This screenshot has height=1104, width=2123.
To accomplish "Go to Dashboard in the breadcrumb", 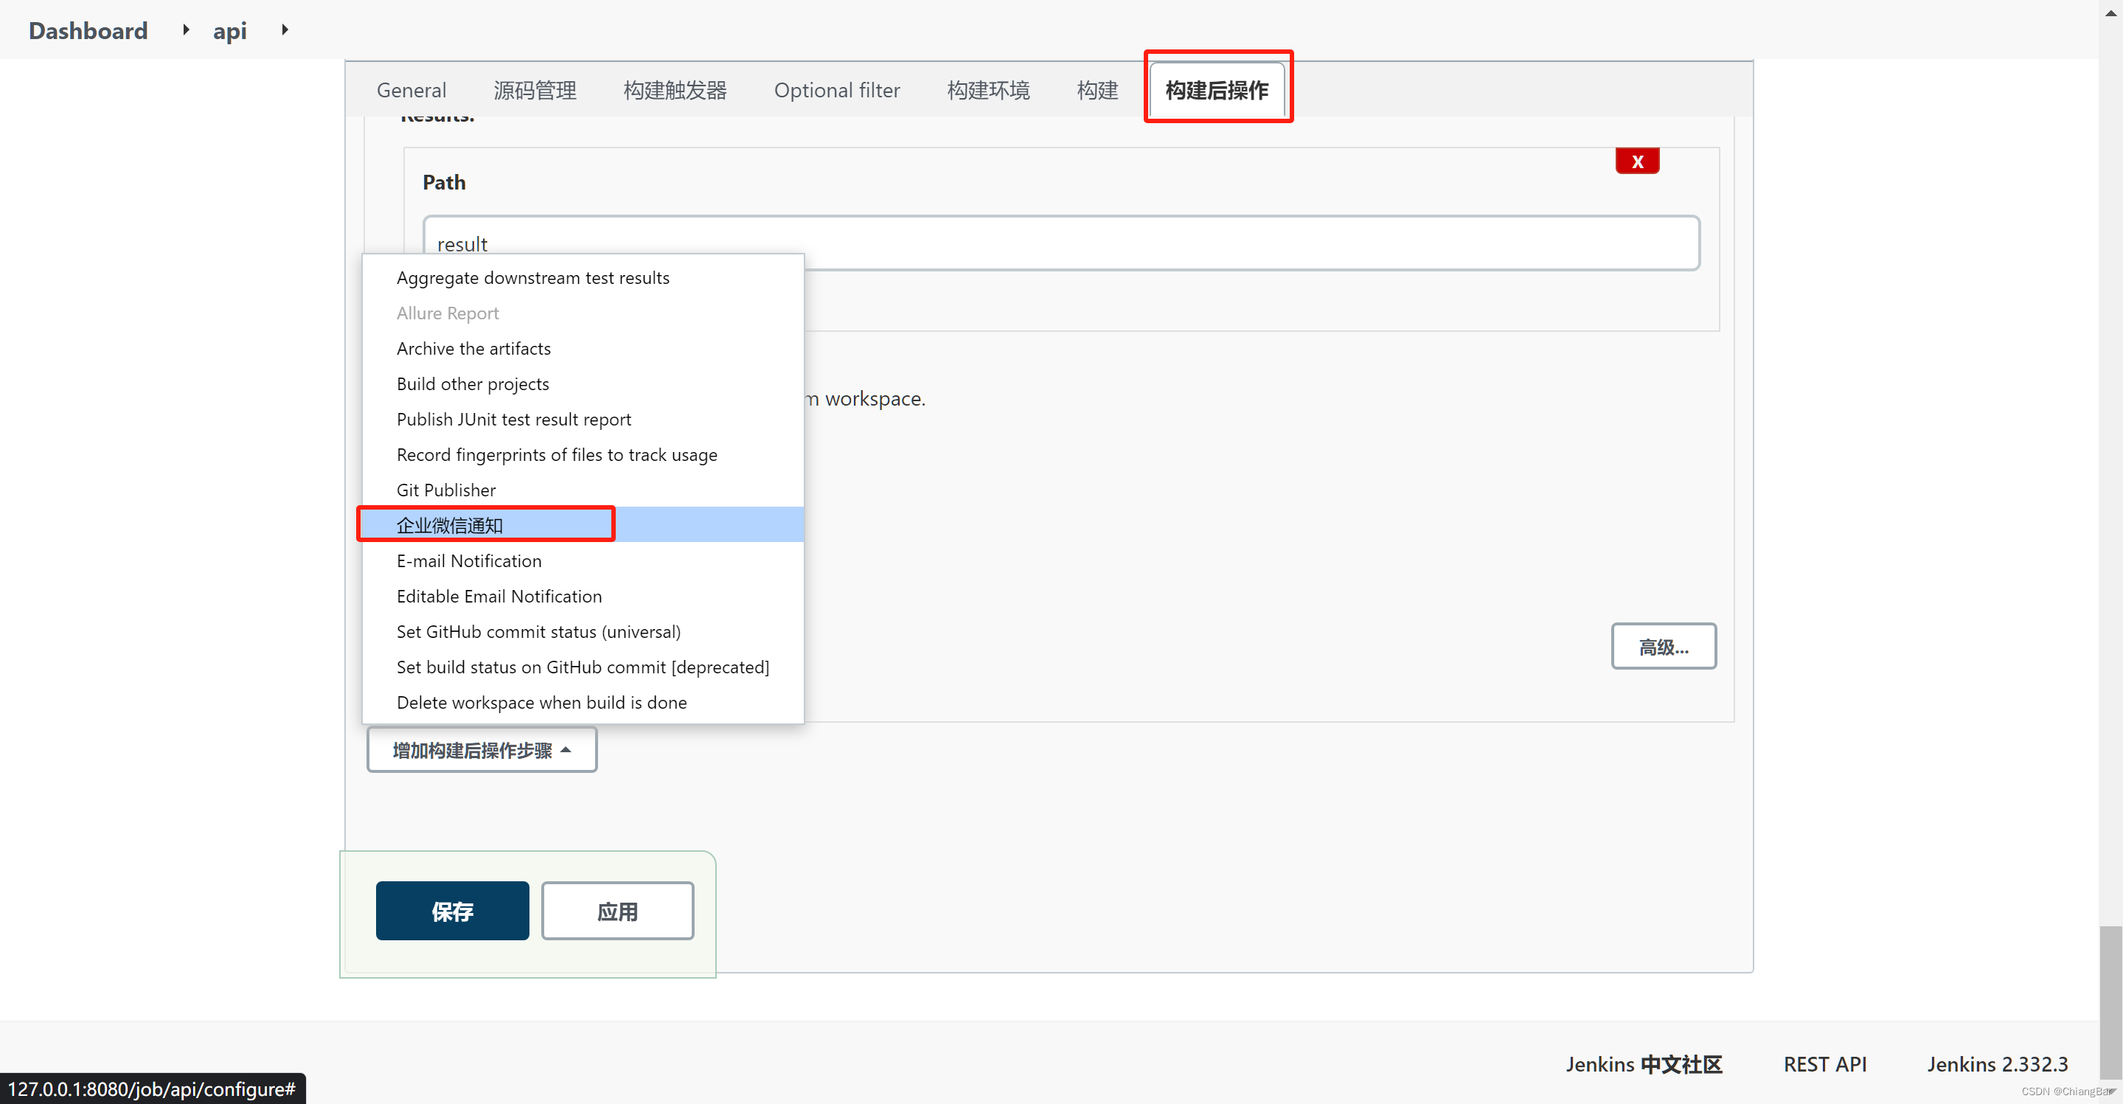I will (x=88, y=30).
